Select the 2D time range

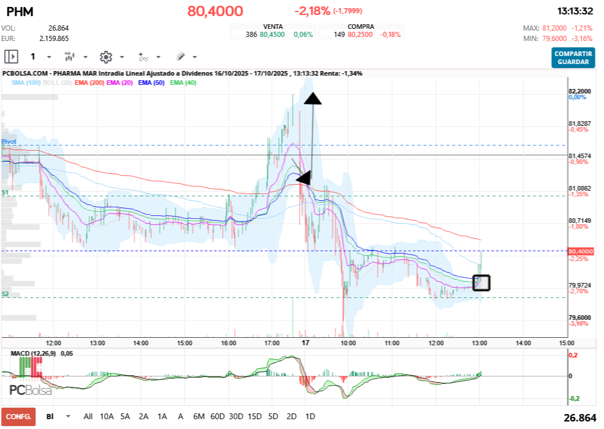pos(292,416)
